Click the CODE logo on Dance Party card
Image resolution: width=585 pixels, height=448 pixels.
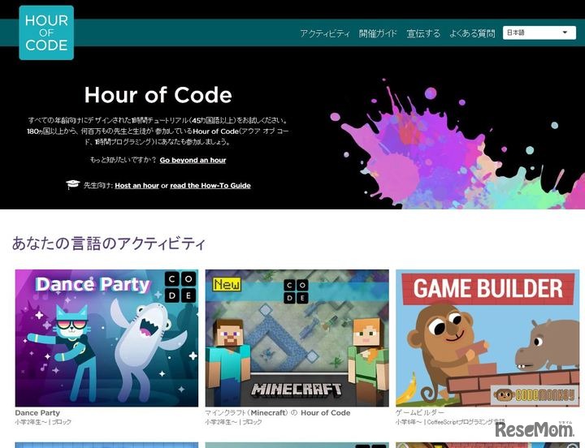point(180,287)
